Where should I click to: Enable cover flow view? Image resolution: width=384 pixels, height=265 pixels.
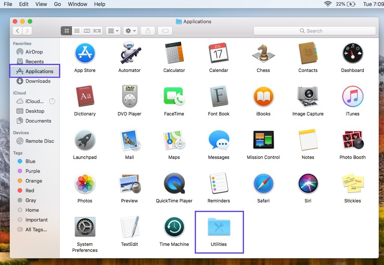pyautogui.click(x=97, y=30)
